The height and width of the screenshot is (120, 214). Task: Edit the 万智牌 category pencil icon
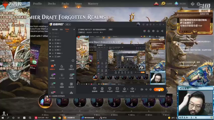pos(84,32)
